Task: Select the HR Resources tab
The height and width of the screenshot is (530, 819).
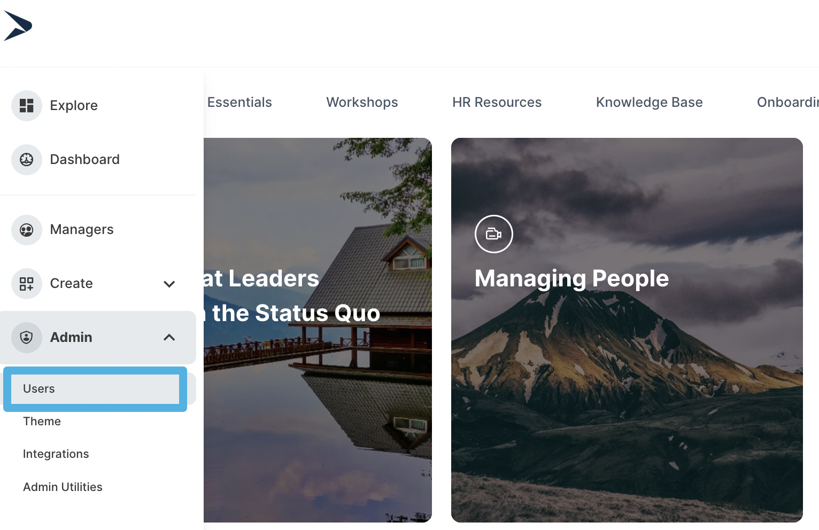Action: tap(497, 103)
